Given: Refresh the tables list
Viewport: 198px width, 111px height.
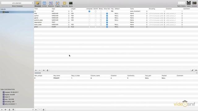Looking at the screenshot, I should [x=10, y=110].
